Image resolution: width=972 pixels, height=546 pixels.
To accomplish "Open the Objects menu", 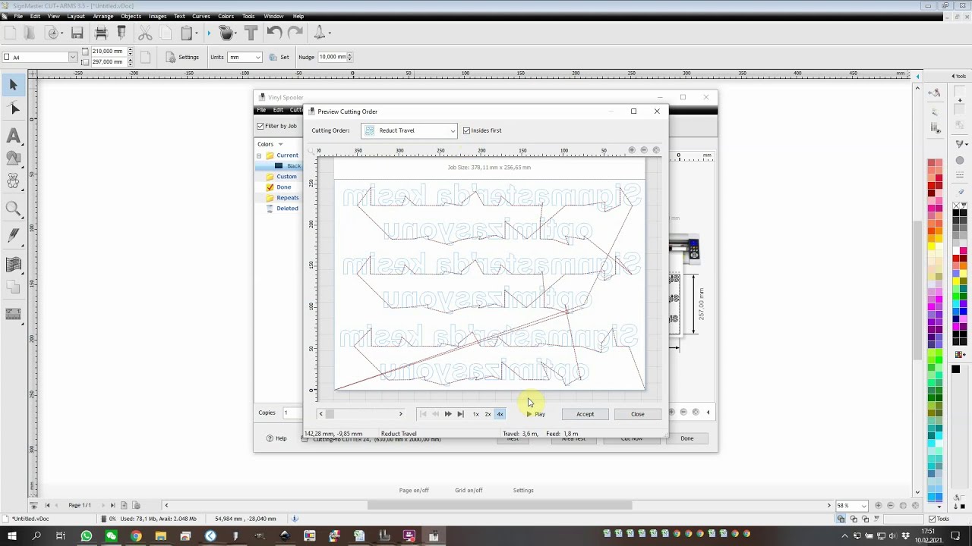I will (x=131, y=16).
